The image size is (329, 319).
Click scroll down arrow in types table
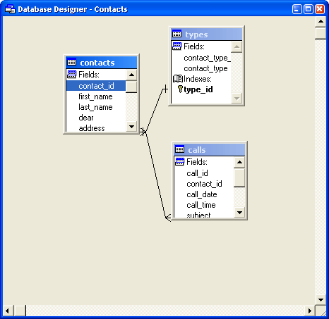click(x=237, y=99)
